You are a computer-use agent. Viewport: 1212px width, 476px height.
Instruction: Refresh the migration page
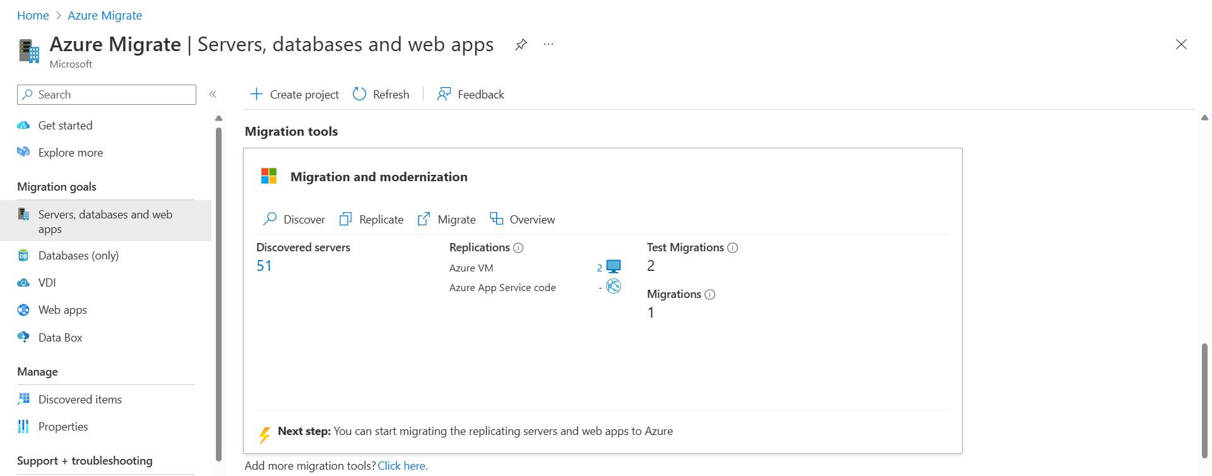point(381,95)
